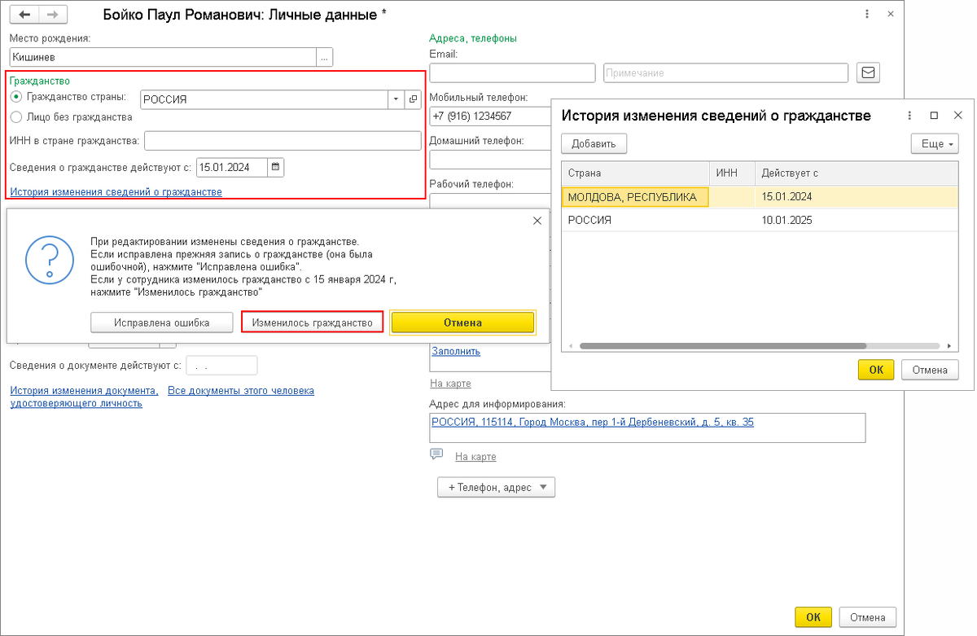This screenshot has width=977, height=636.
Task: Expand the citizenship country dropdown arrow
Action: pos(396,99)
